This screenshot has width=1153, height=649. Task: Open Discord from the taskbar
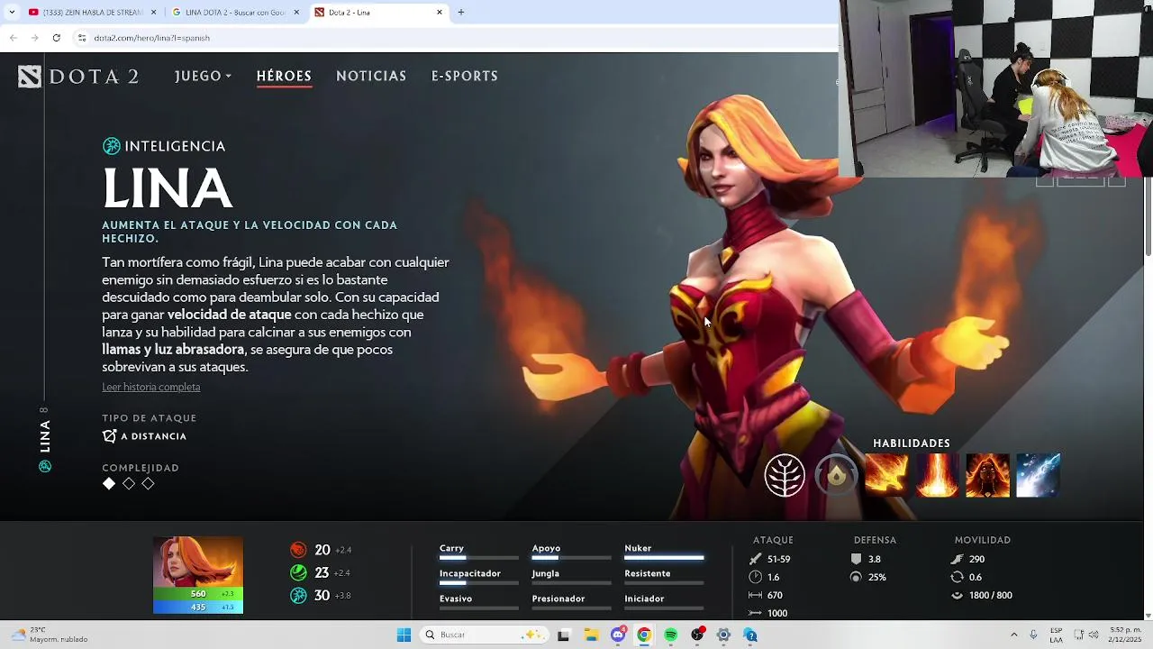tap(617, 635)
